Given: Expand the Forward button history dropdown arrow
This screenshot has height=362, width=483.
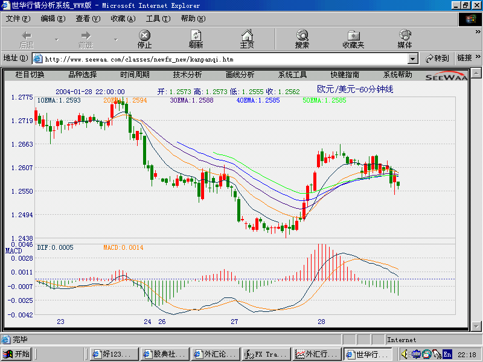Looking at the screenshot, I should pyautogui.click(x=116, y=40).
